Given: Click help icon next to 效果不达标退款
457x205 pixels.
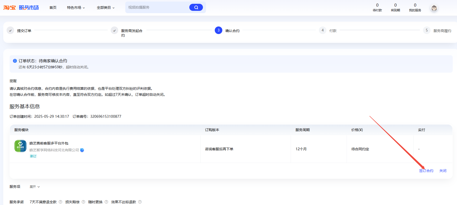Looking at the screenshot, I should pos(140,202).
